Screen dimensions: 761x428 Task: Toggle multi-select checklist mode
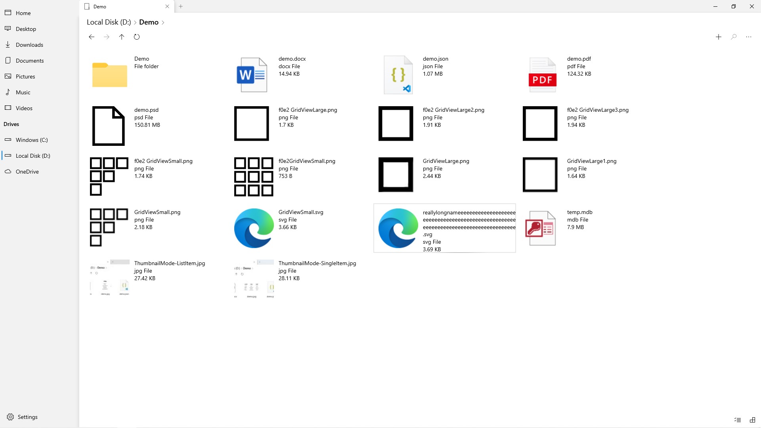coord(737,420)
